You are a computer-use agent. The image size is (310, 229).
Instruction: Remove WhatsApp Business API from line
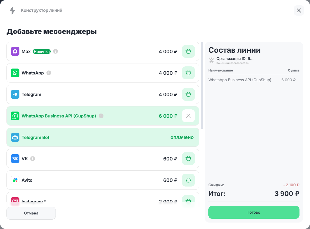(188, 116)
